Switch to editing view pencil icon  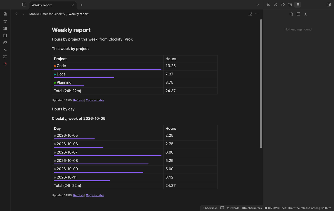(250, 14)
